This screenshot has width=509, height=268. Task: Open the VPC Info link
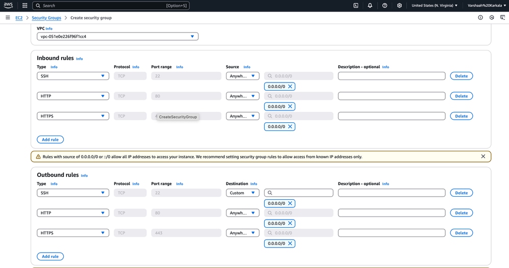click(x=49, y=29)
